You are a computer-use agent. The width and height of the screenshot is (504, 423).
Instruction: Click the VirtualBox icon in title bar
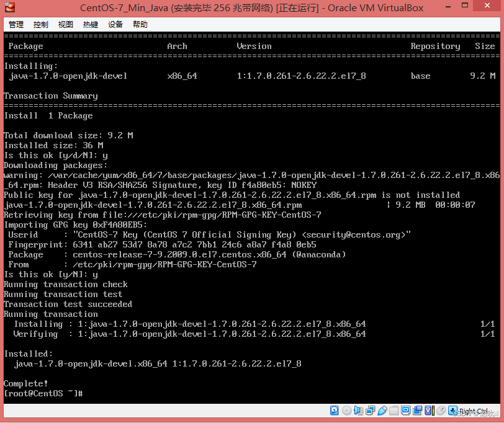pyautogui.click(x=10, y=7)
